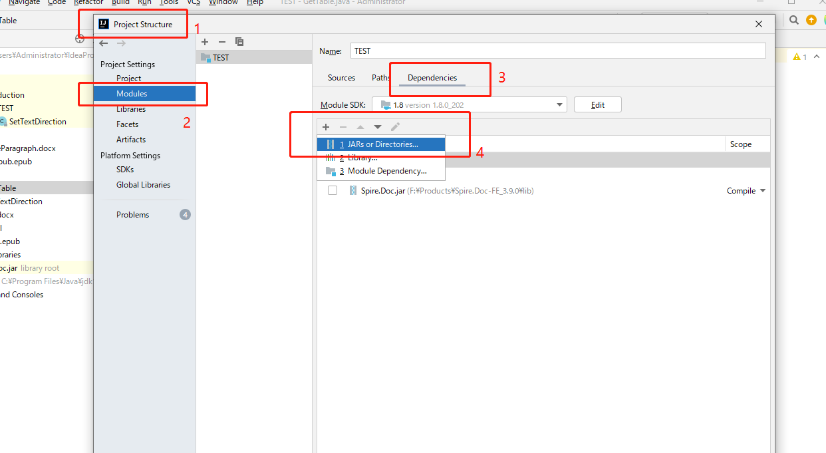Image resolution: width=826 pixels, height=453 pixels.
Task: Open the Tools menu in main window
Action: [169, 3]
